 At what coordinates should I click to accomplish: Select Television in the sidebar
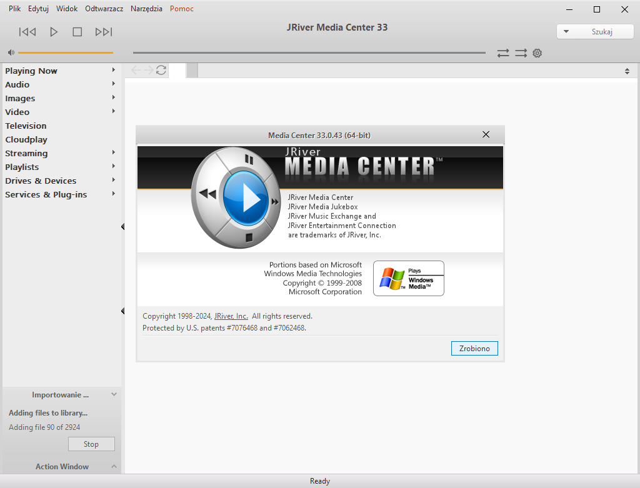(x=26, y=126)
